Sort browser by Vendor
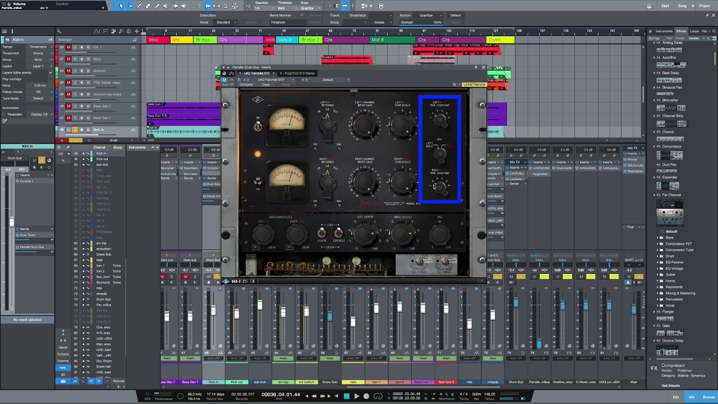 (694, 38)
